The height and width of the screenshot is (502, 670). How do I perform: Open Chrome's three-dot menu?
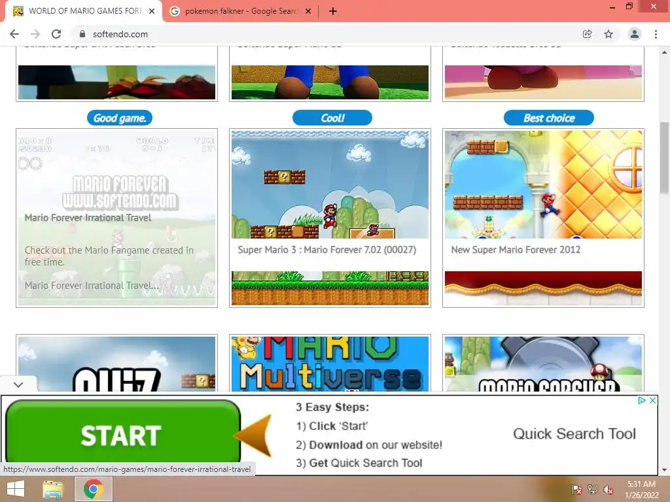click(x=656, y=34)
